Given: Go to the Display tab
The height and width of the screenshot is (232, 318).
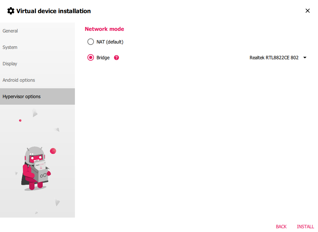Looking at the screenshot, I should point(37,64).
